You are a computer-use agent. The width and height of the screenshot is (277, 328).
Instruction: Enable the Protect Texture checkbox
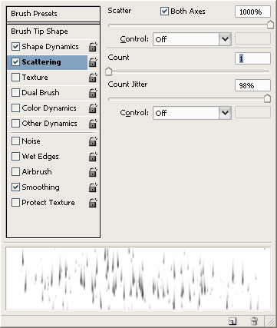pos(15,203)
